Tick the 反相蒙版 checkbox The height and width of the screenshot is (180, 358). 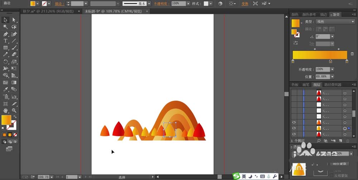(x=332, y=175)
